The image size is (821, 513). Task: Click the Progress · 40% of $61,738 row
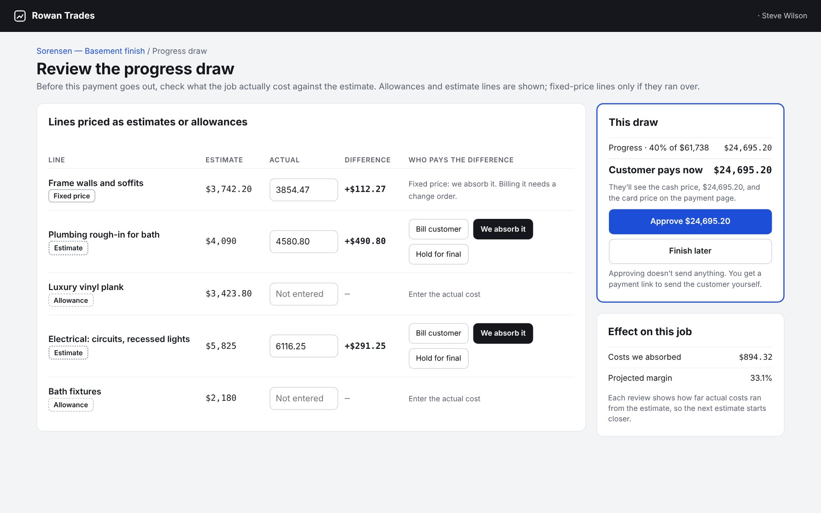click(690, 148)
